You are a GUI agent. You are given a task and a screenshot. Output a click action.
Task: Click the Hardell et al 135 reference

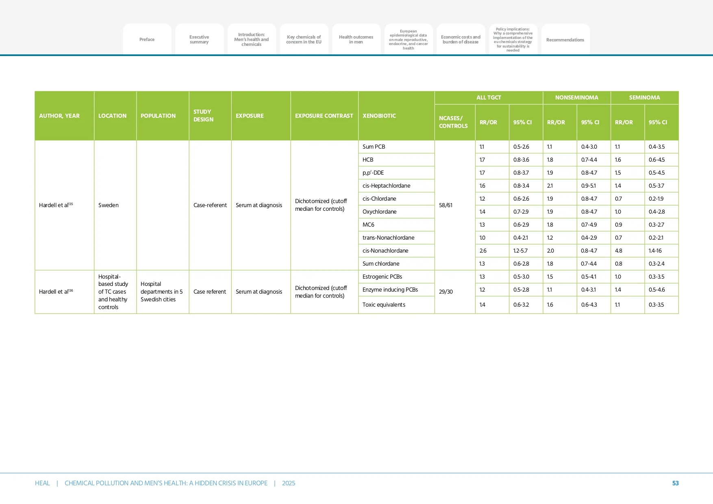pyautogui.click(x=56, y=205)
